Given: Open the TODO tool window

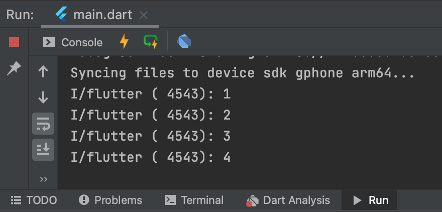Looking at the screenshot, I should click(34, 200).
